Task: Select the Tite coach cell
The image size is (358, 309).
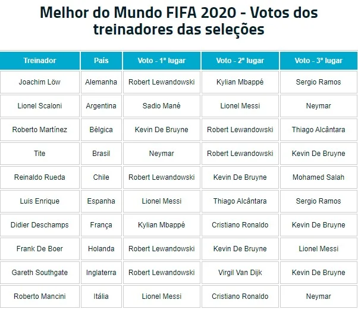Action: coord(40,154)
